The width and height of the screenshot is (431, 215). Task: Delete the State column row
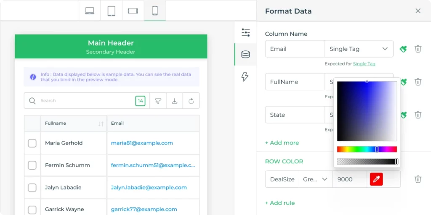click(418, 115)
